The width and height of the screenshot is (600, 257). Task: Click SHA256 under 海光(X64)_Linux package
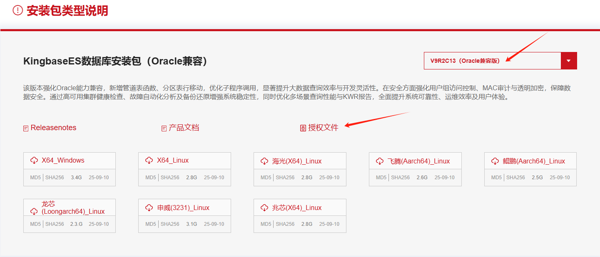coord(285,178)
